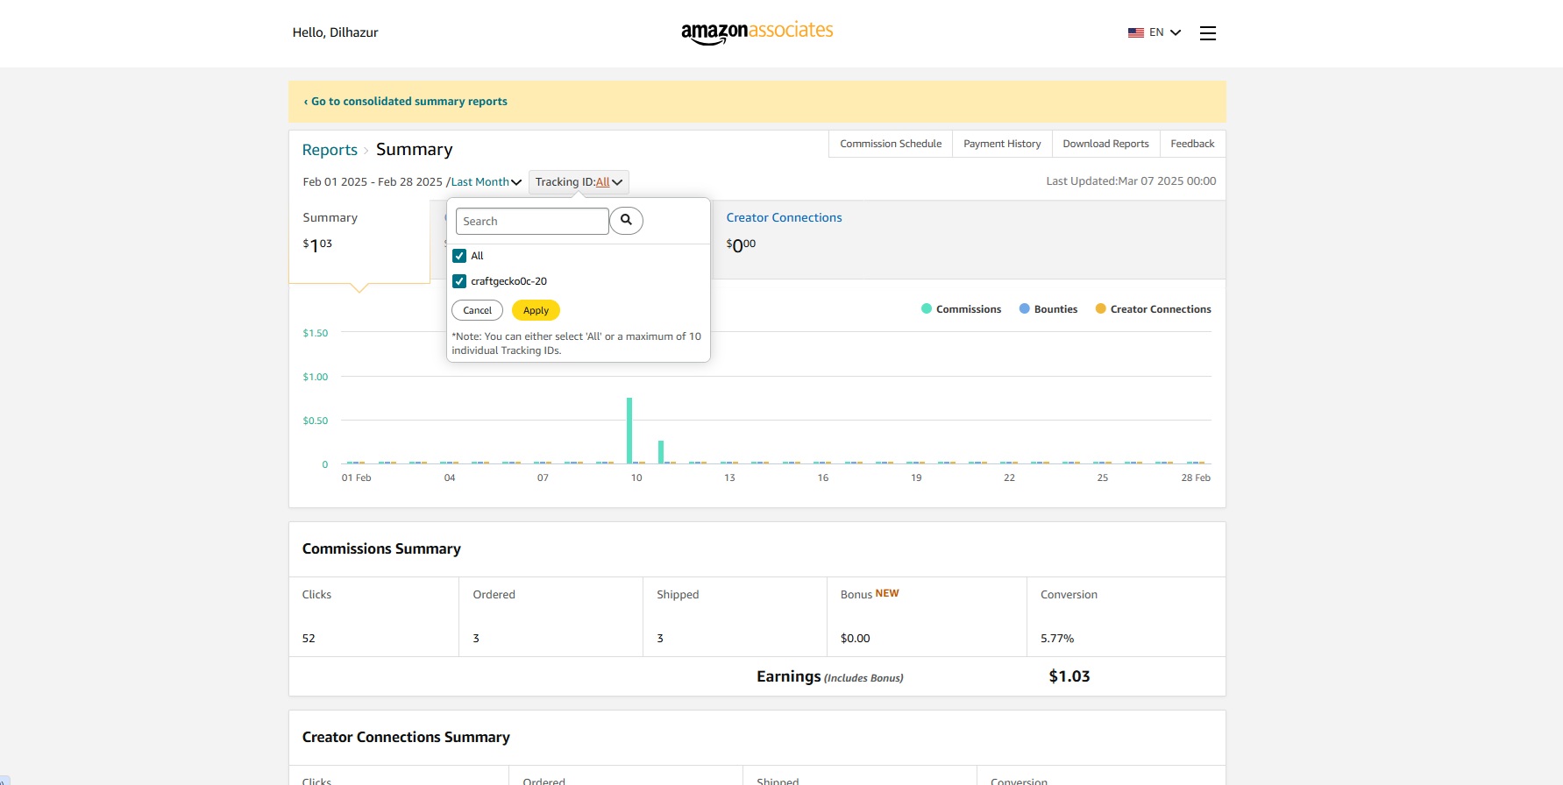Toggle the Commissions legend swatch
Viewport: 1563px width, 785px height.
pos(927,308)
